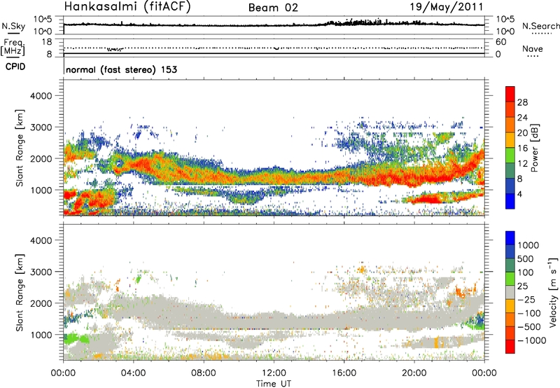
Task: Click Slant Range [km] label of velocity panel
Action: coord(20,292)
